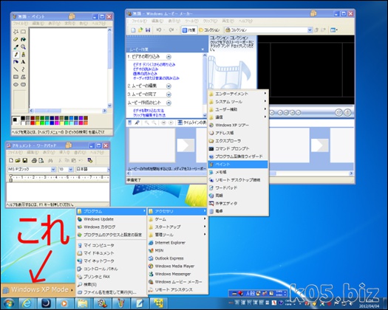Screen dimensions: 388x310
Task: Click the Windows XP Mode start menu entry
Action: coord(38,289)
